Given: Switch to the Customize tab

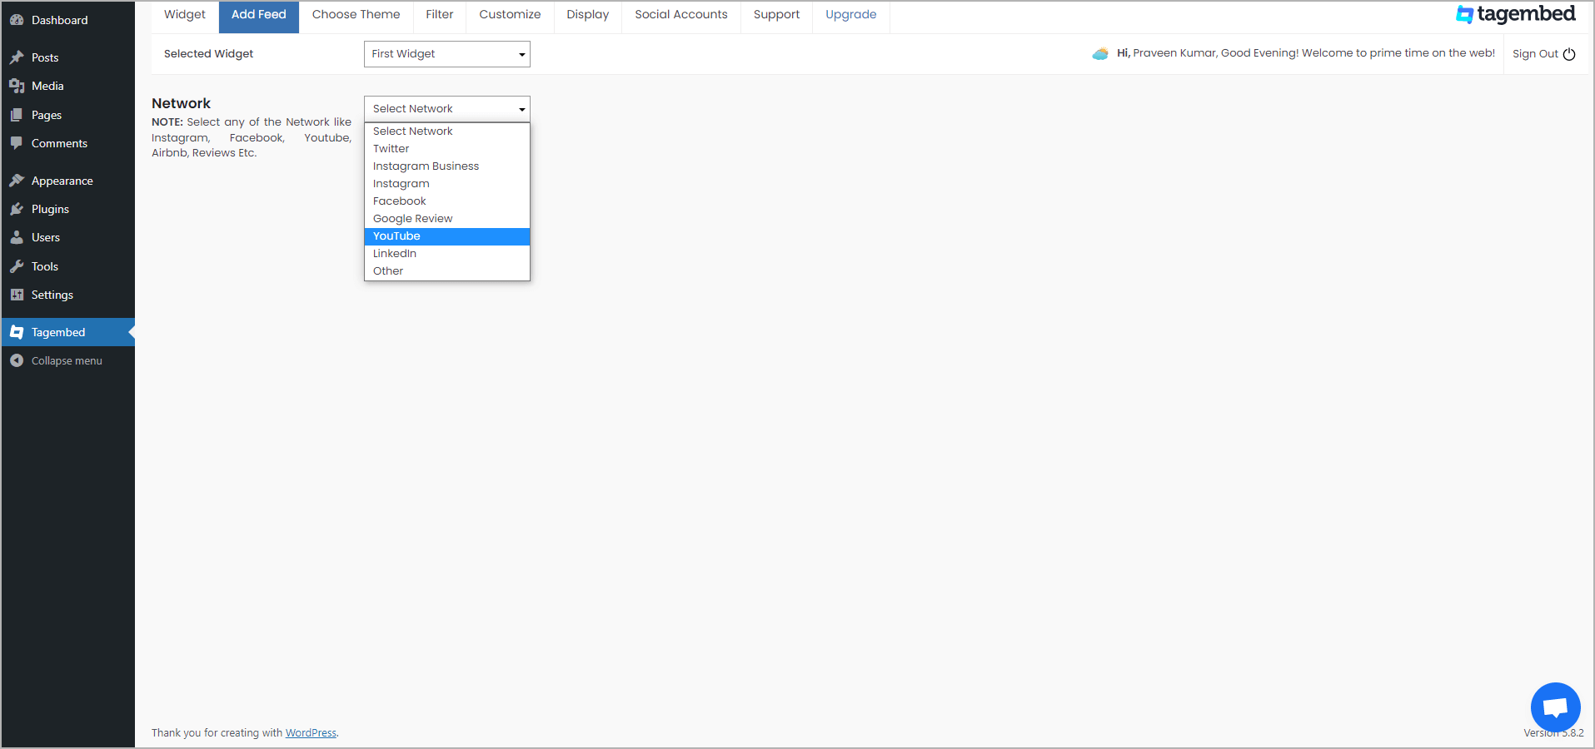Looking at the screenshot, I should 510,15.
